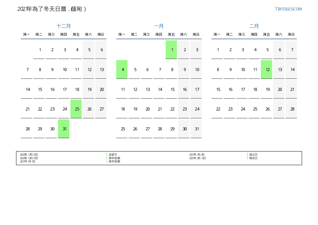The height and width of the screenshot is (225, 318).
Task: Select February 28 in the 二月 calendar
Action: (x=291, y=109)
